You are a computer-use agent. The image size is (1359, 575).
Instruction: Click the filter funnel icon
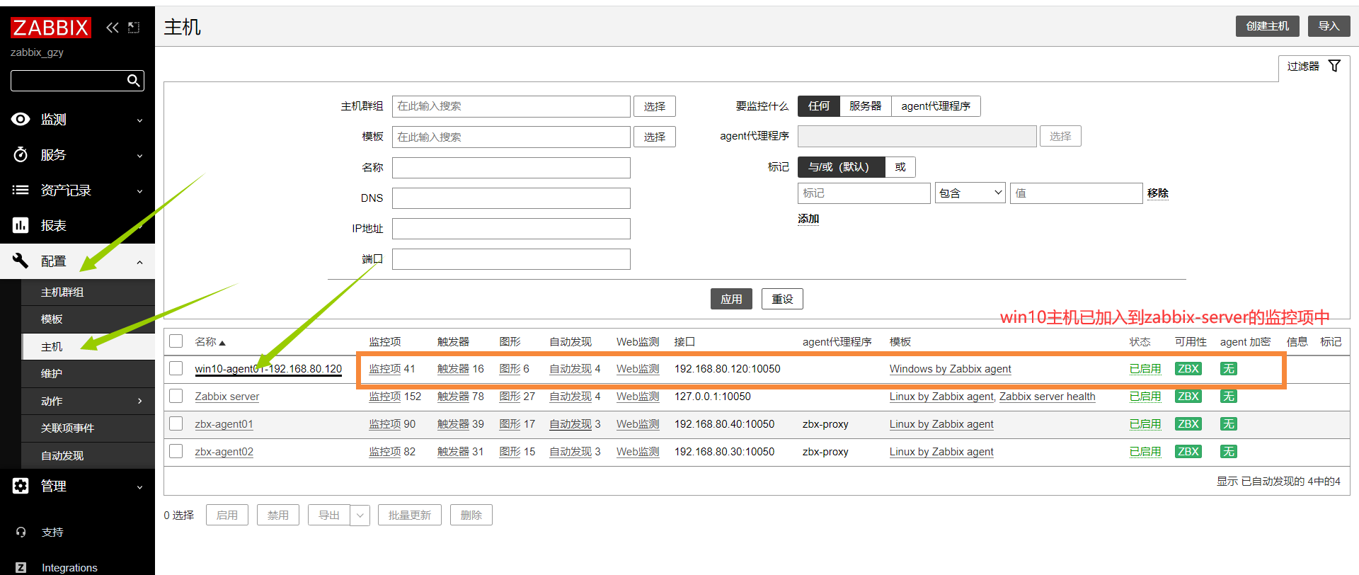tap(1334, 66)
